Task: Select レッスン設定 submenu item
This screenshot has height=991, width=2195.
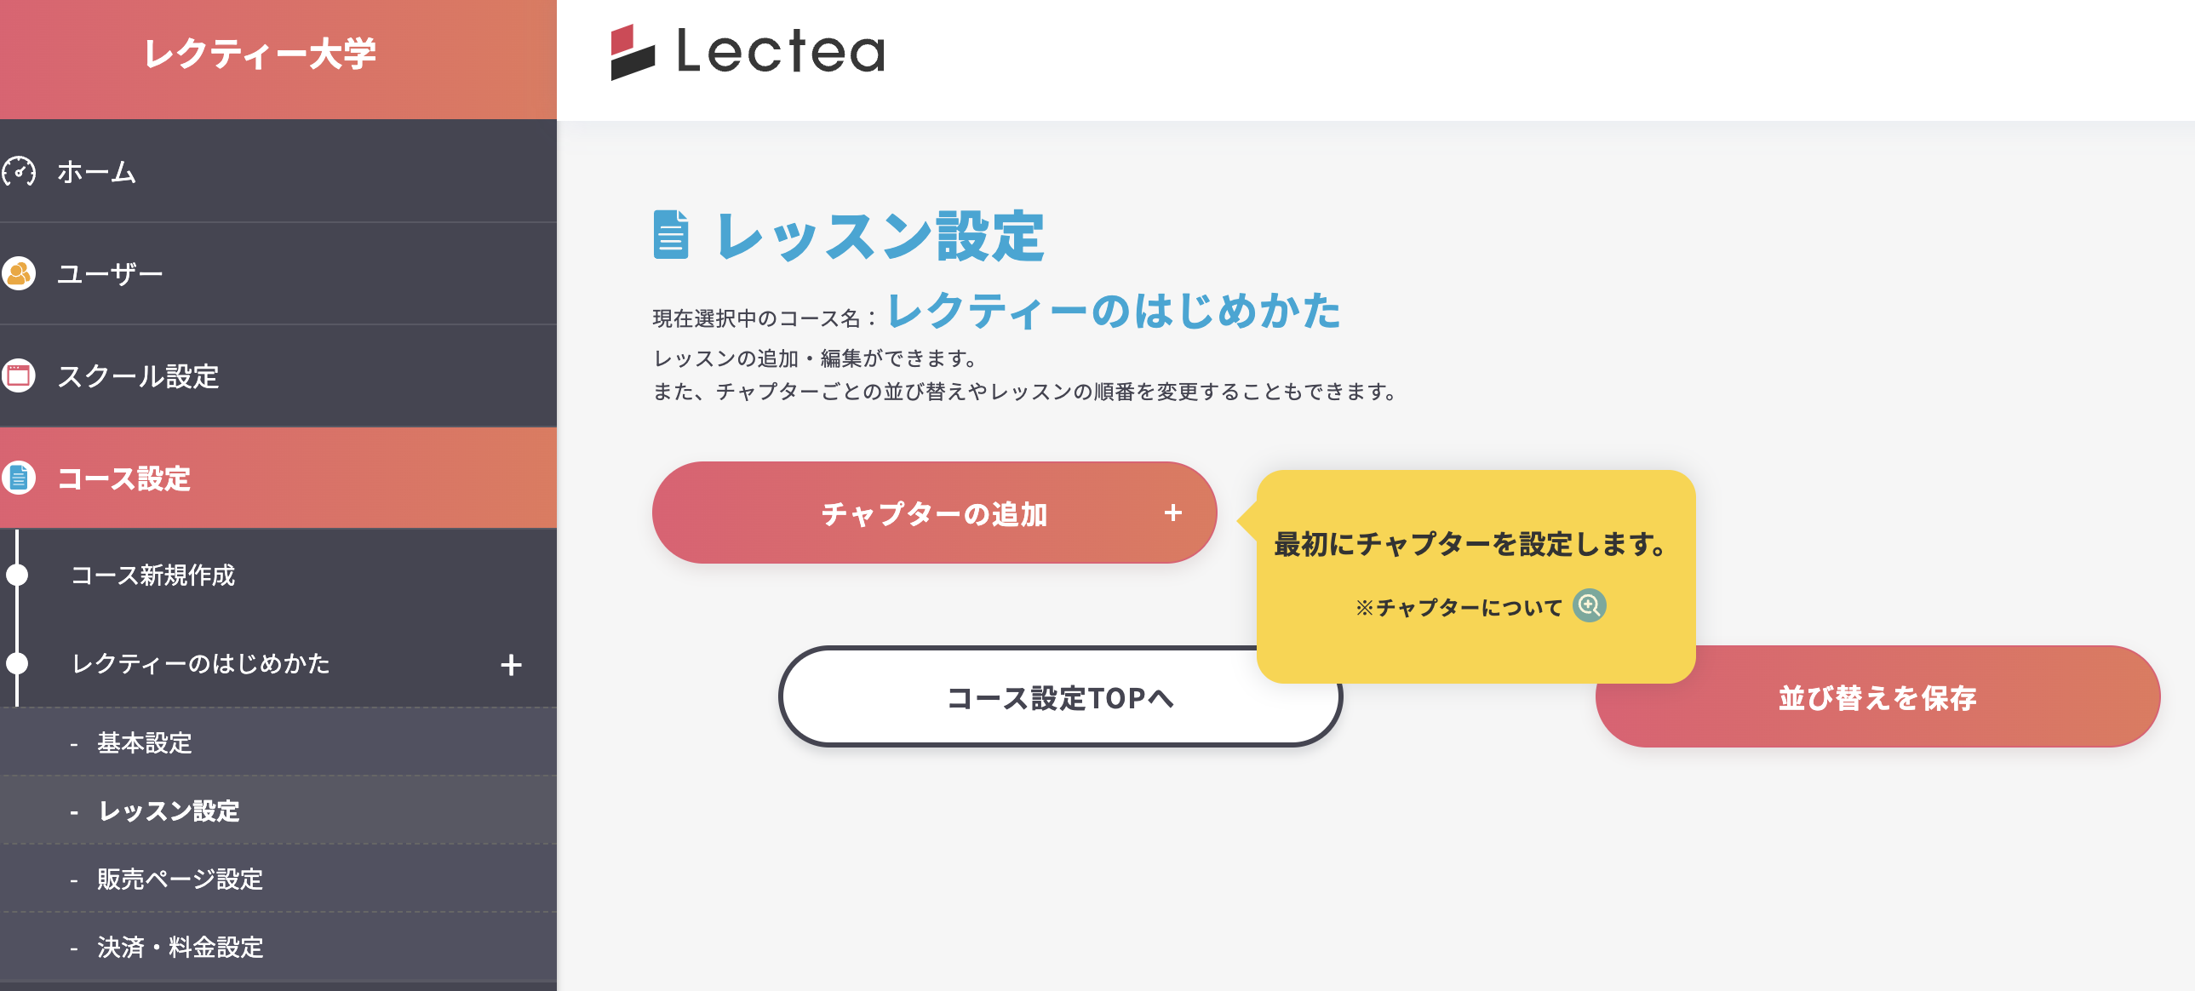Action: tap(169, 811)
